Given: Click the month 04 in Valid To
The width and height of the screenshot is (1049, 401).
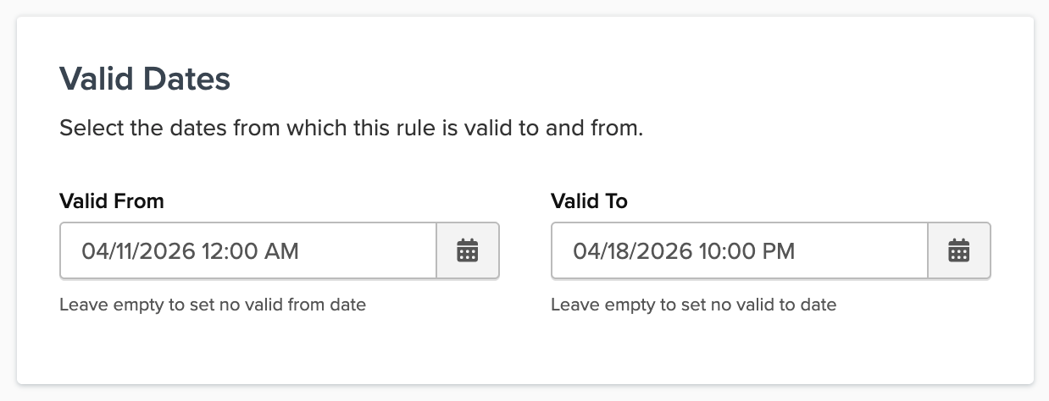Looking at the screenshot, I should [586, 251].
